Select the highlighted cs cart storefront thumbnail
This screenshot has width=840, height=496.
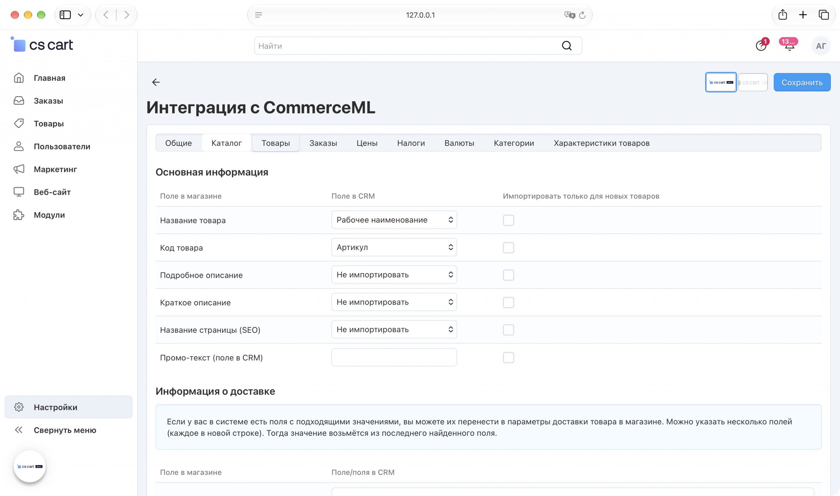721,82
